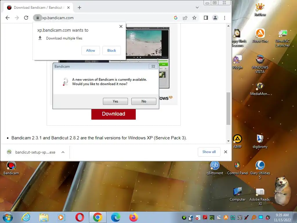Open the Windows Start orb
297x223 pixels.
tap(8, 217)
